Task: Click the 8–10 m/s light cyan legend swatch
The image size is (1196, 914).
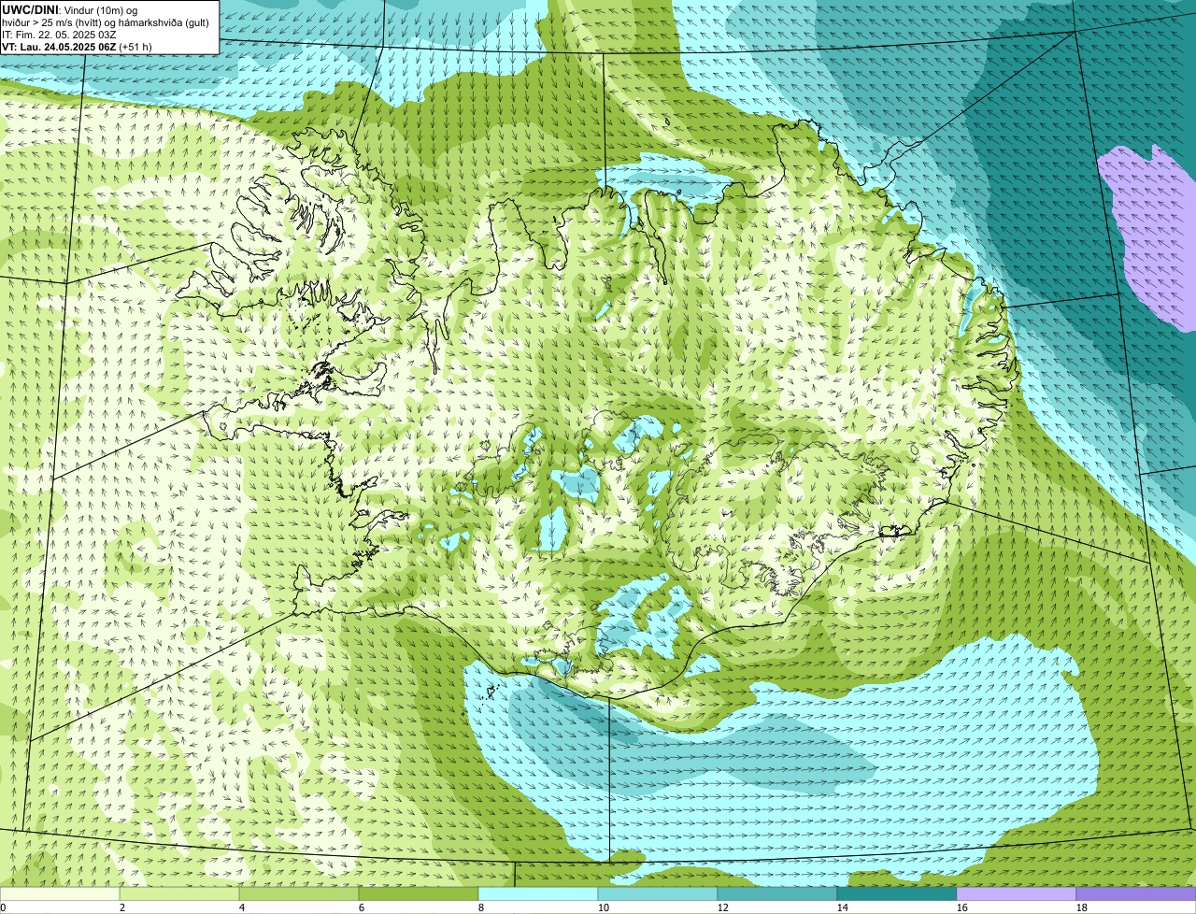Action: [538, 894]
